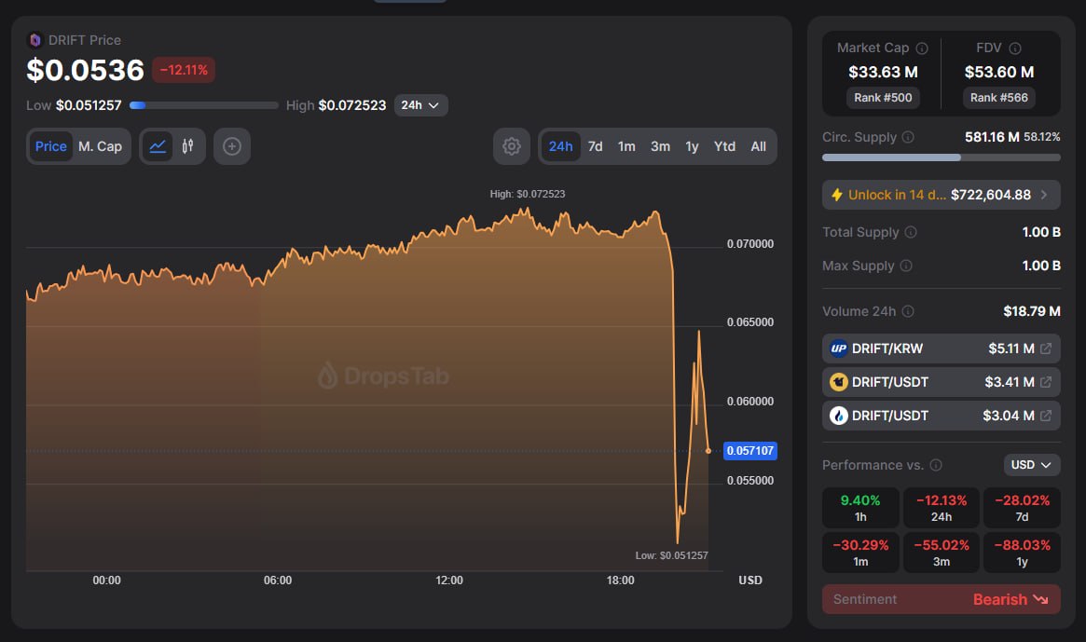Switch to line chart view icon
This screenshot has width=1086, height=642.
point(158,146)
